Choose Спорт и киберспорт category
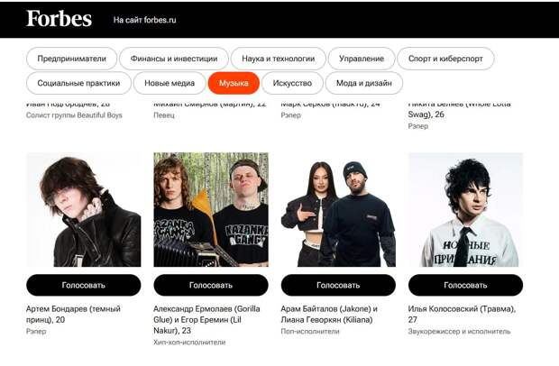 point(445,59)
